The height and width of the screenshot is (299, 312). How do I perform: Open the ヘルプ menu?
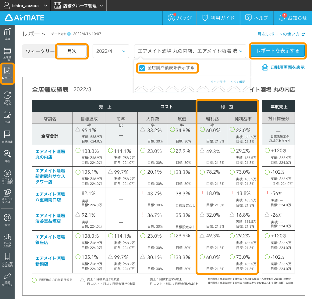click(257, 18)
